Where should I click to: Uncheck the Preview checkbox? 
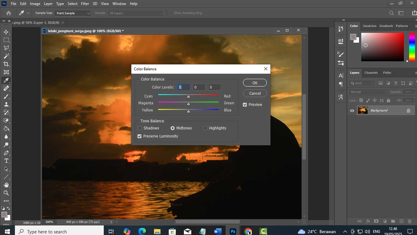click(245, 104)
